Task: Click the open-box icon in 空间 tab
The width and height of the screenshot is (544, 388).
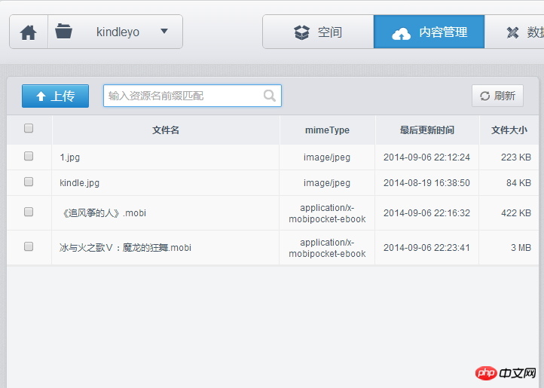Action: [x=301, y=32]
